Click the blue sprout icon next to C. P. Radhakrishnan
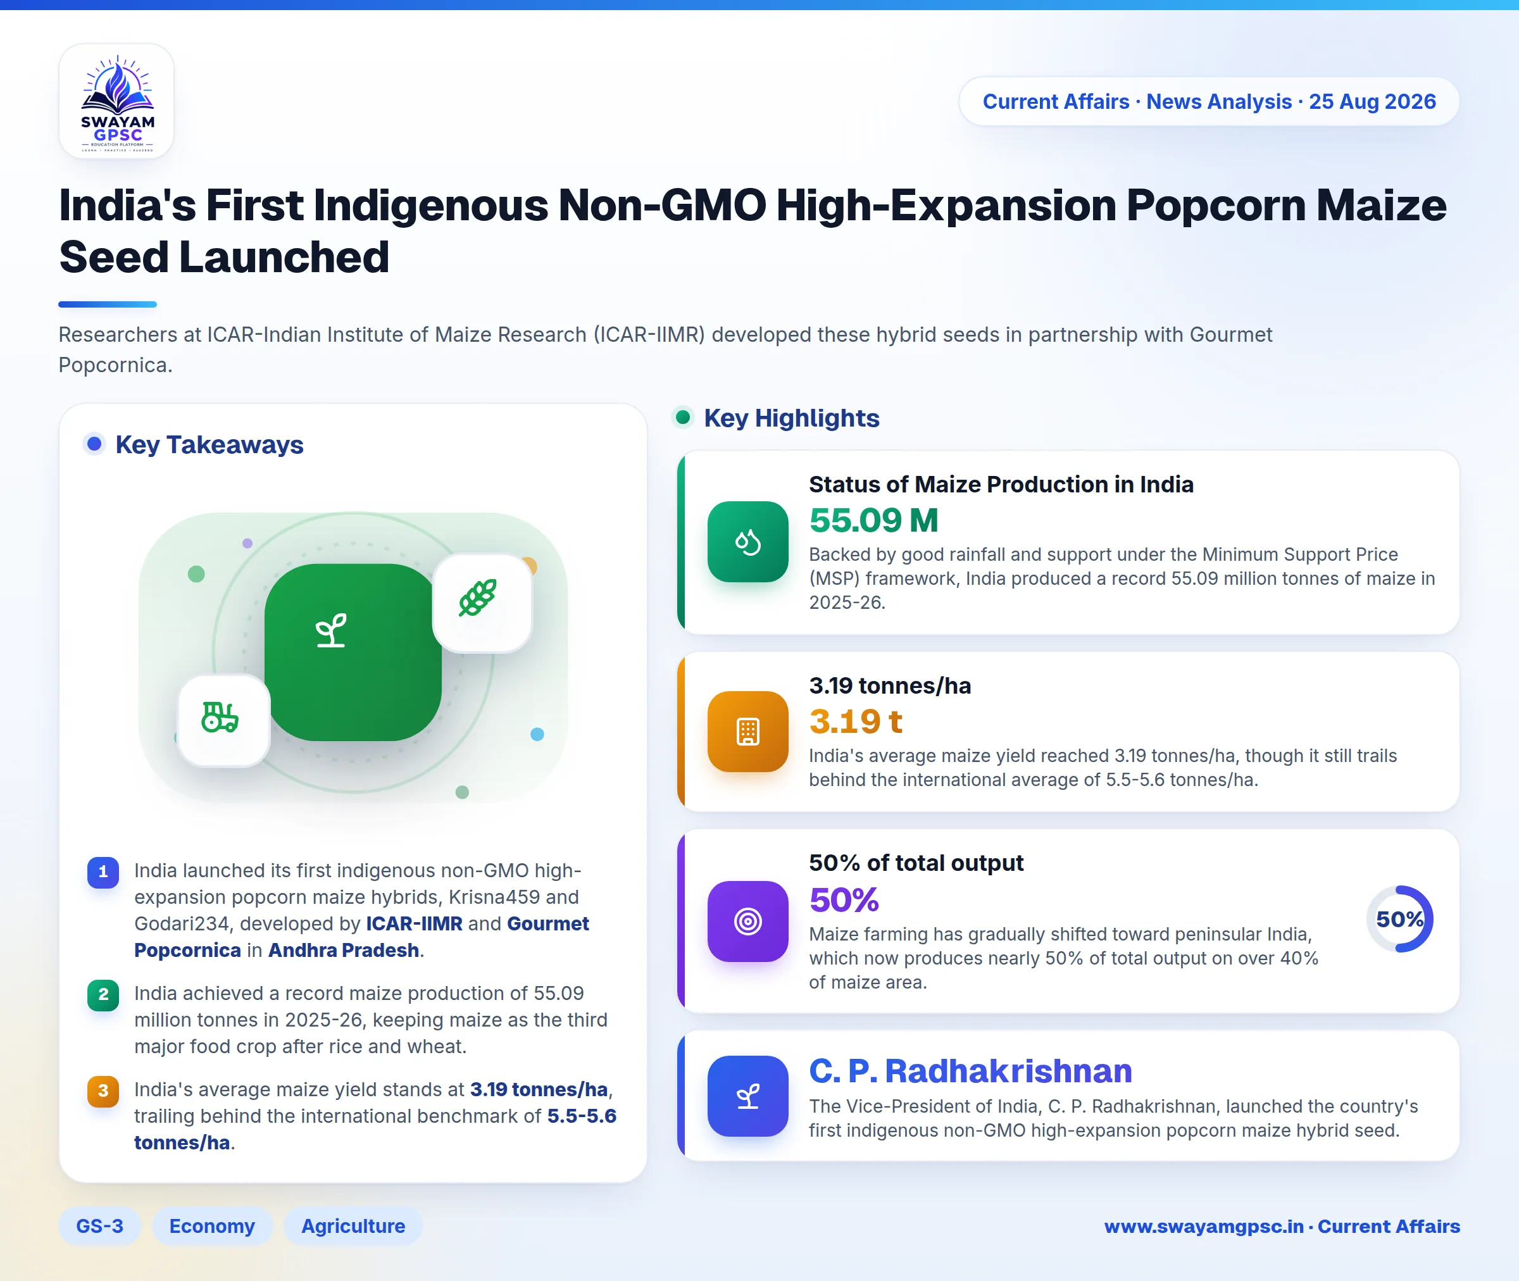The width and height of the screenshot is (1519, 1281). [747, 1096]
